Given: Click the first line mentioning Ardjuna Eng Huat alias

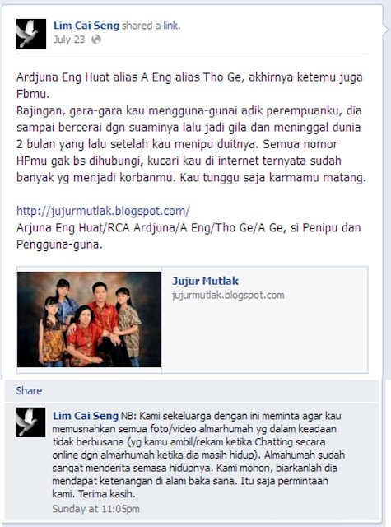Looking at the screenshot, I should [x=189, y=77].
